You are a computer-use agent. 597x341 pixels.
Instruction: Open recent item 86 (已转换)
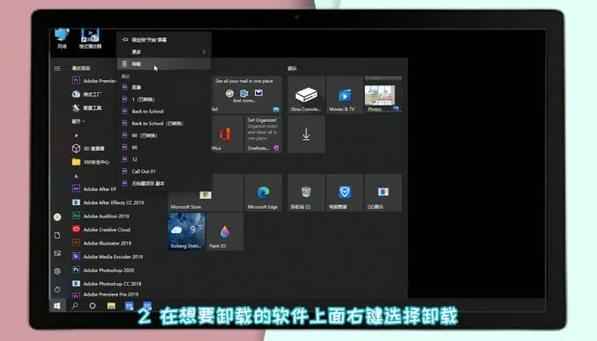click(164, 135)
